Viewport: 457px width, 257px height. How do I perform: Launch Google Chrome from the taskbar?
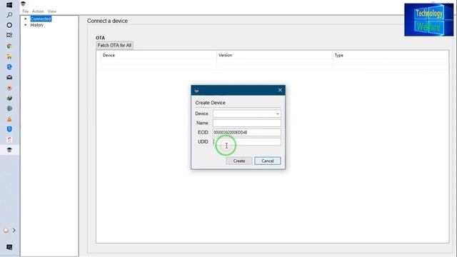click(x=9, y=46)
